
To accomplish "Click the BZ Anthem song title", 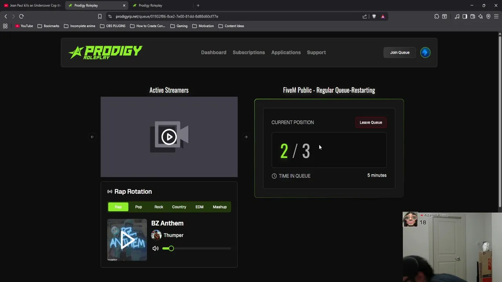I will tap(167, 223).
